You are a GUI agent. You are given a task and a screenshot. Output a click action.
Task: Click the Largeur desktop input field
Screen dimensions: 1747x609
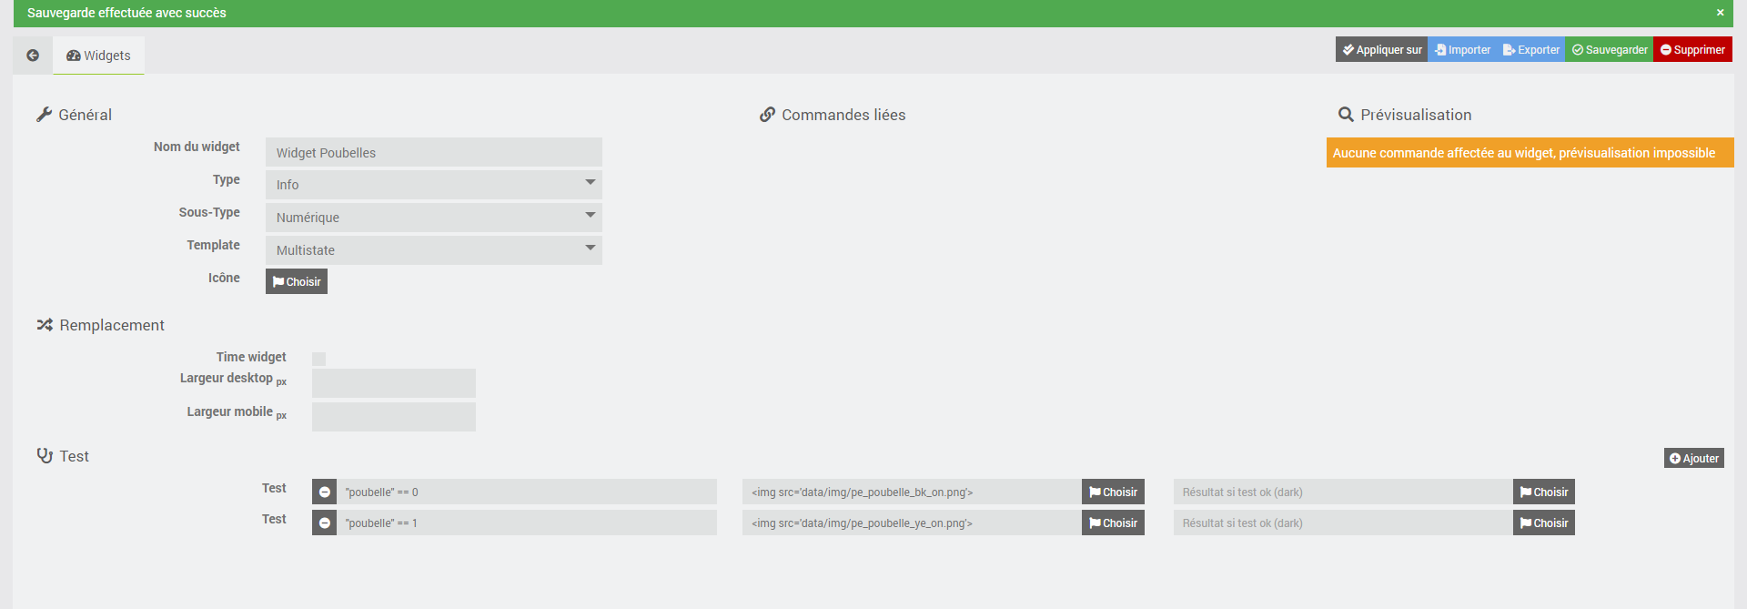click(x=393, y=383)
